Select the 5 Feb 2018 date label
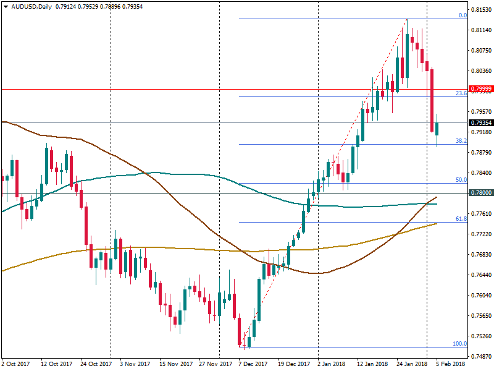 pos(450,364)
